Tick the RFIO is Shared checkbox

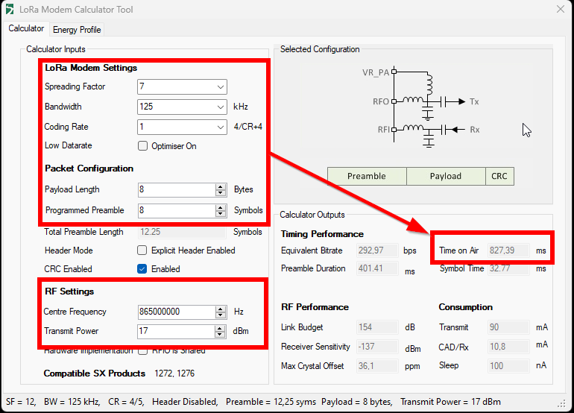click(143, 350)
